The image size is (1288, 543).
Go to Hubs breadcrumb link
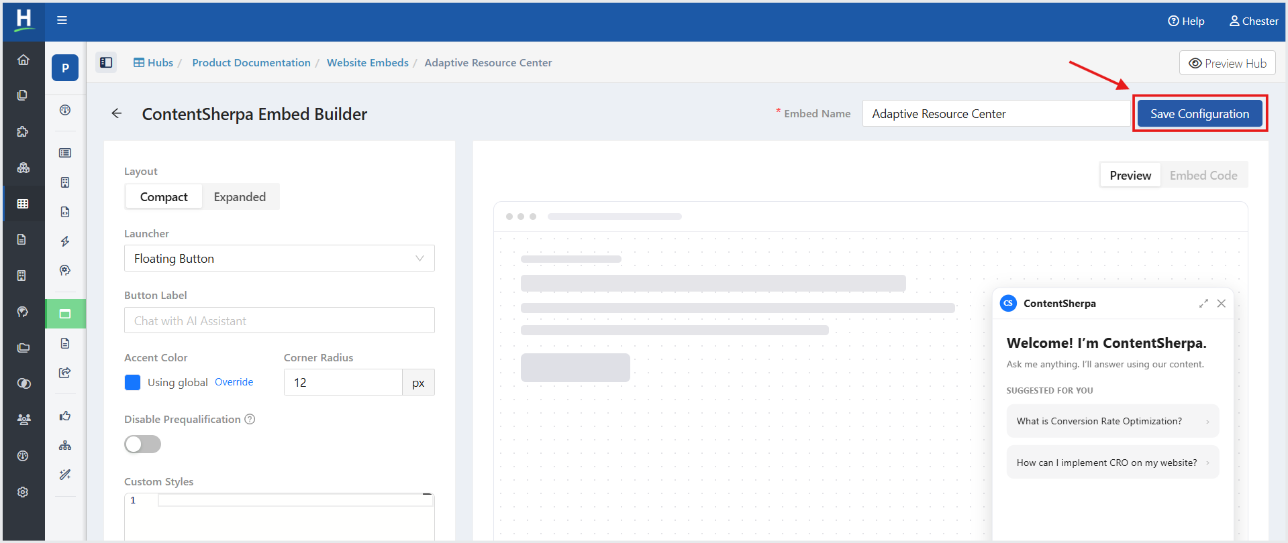(153, 62)
